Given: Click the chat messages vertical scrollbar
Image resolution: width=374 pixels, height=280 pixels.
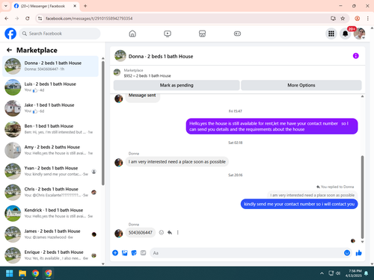Looking at the screenshot, I should click(362, 196).
